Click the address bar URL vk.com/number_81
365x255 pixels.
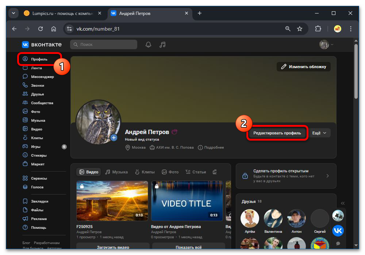pyautogui.click(x=98, y=29)
